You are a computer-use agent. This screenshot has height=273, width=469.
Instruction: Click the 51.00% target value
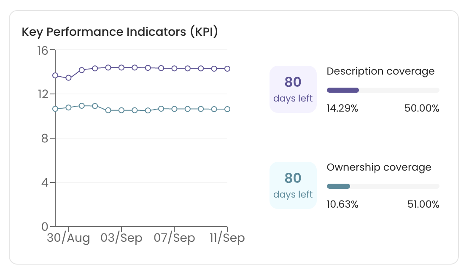click(423, 205)
